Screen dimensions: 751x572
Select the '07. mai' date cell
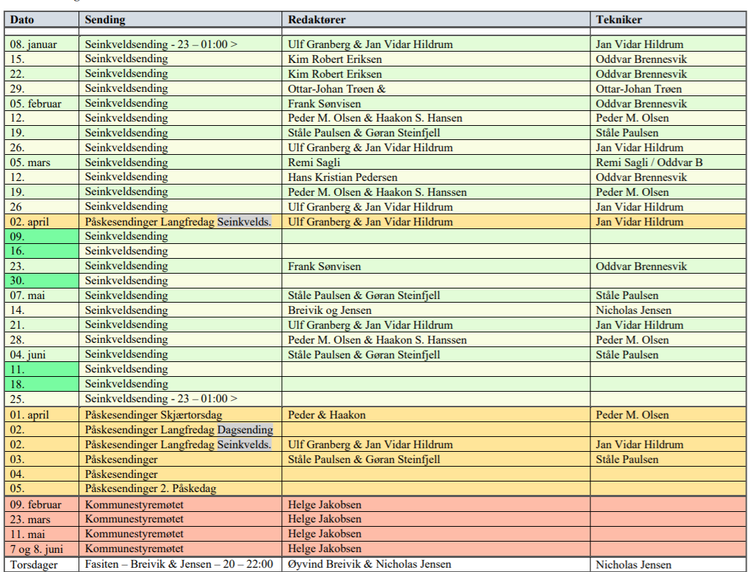click(42, 296)
